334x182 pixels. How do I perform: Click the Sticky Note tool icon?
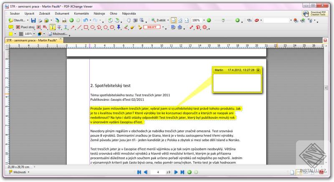(11, 27)
